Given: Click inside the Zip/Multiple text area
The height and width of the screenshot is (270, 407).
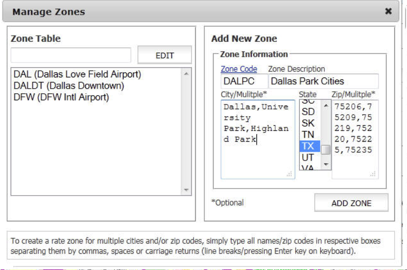Looking at the screenshot, I should [x=355, y=163].
